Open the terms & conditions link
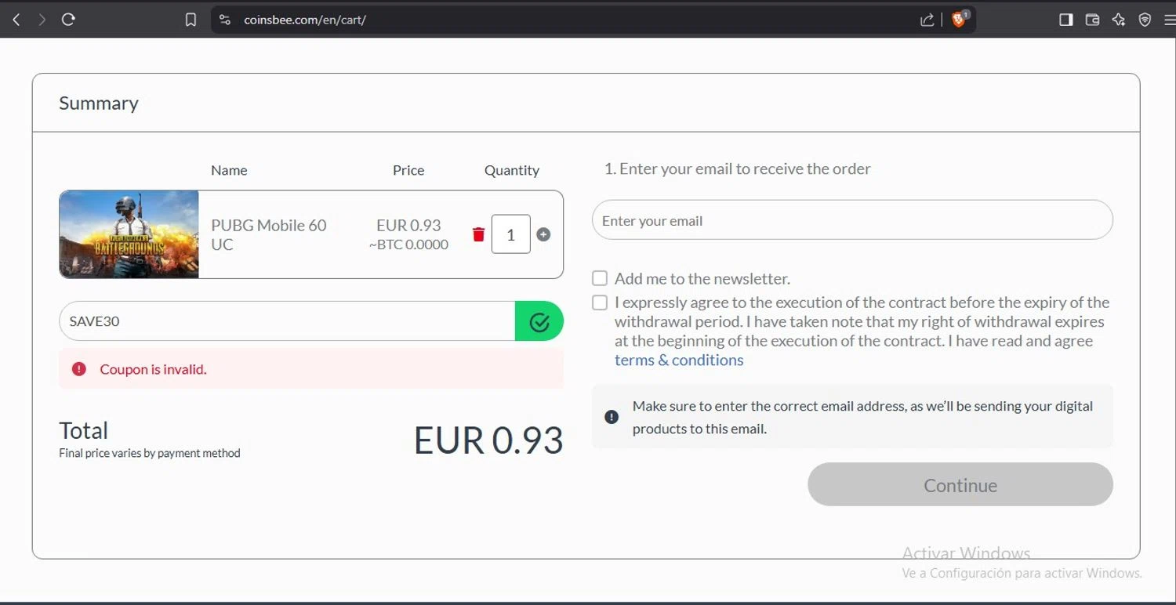Image resolution: width=1176 pixels, height=605 pixels. [679, 360]
